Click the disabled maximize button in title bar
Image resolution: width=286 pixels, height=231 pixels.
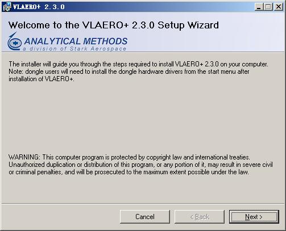pyautogui.click(x=268, y=7)
